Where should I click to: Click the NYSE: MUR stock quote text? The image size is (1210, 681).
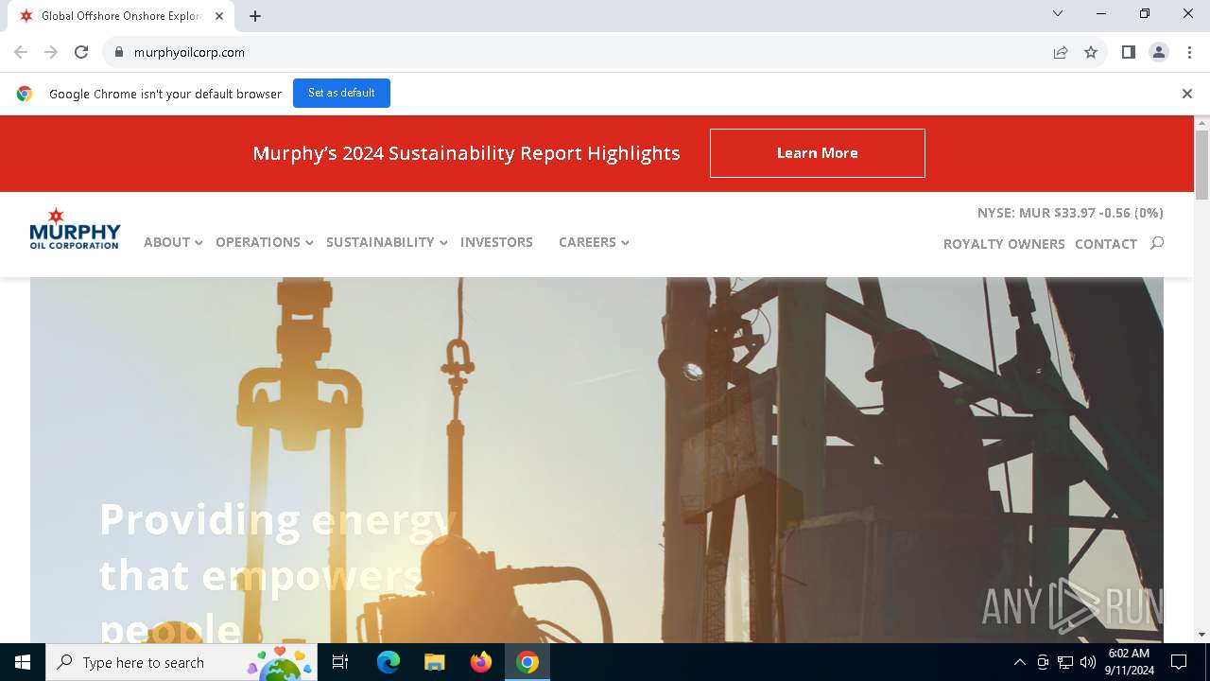(1070, 213)
